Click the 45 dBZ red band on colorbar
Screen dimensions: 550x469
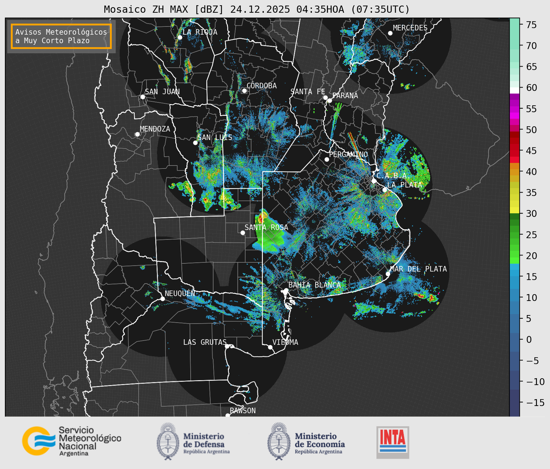[514, 151]
